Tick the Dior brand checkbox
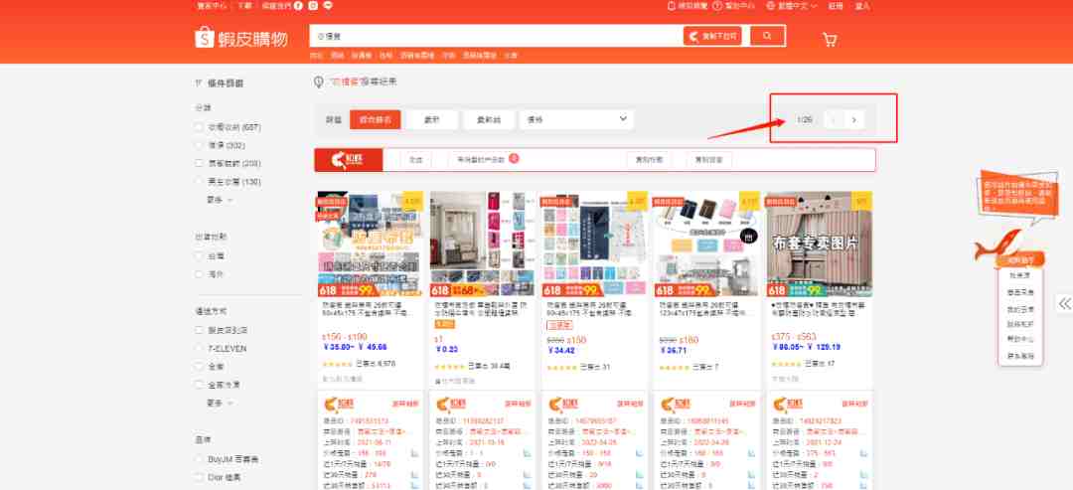Image resolution: width=1073 pixels, height=490 pixels. click(x=199, y=477)
